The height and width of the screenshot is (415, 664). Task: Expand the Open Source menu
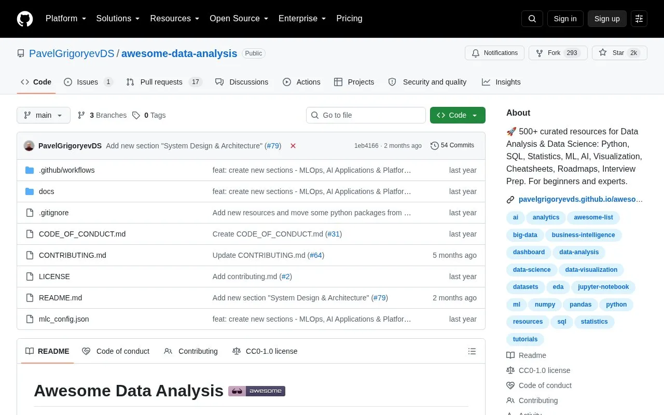[x=239, y=19]
